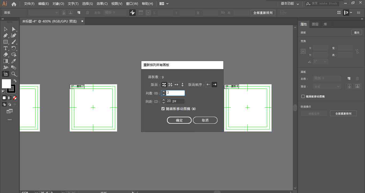The width and height of the screenshot is (365, 193).
Task: Open the 对象(O) menu
Action: coord(58,4)
